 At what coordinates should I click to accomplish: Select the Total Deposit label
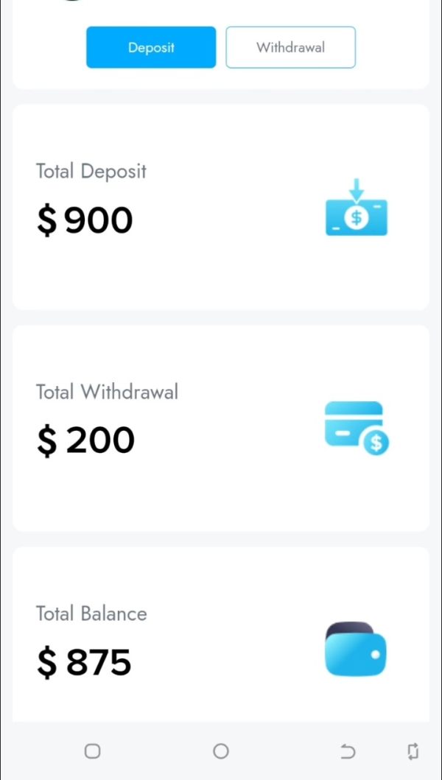[91, 172]
